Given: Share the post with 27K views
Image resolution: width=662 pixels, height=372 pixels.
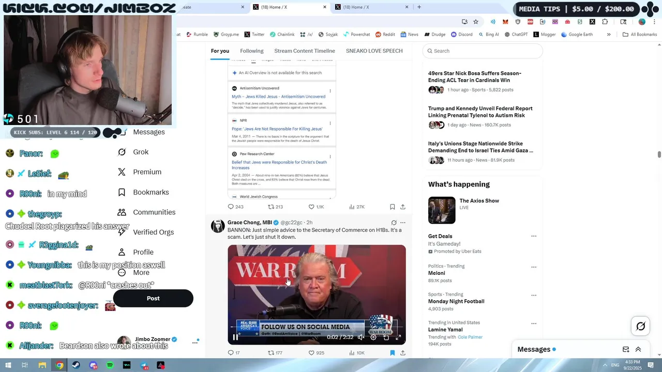Looking at the screenshot, I should [403, 207].
